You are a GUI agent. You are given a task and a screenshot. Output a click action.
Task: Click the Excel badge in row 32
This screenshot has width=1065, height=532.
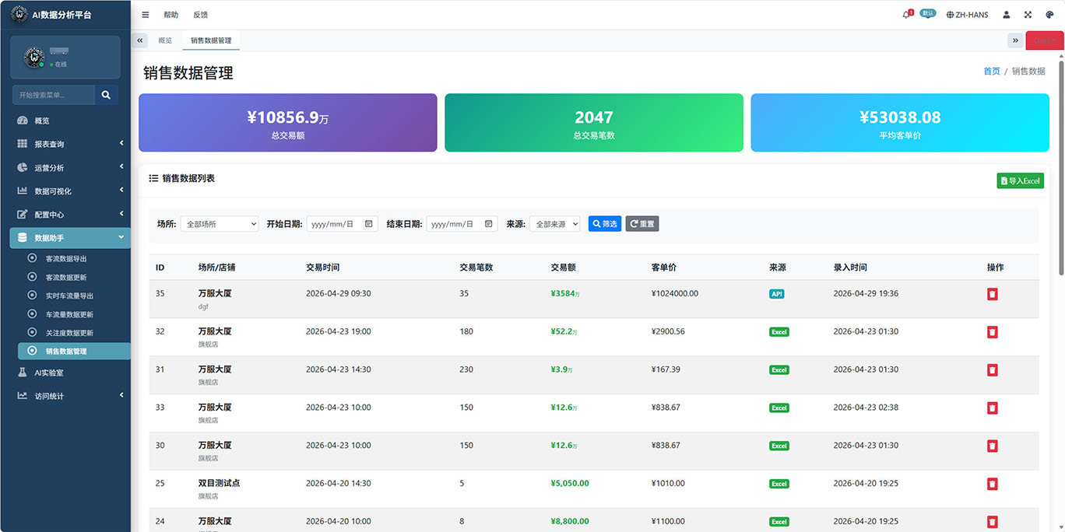[x=779, y=332]
